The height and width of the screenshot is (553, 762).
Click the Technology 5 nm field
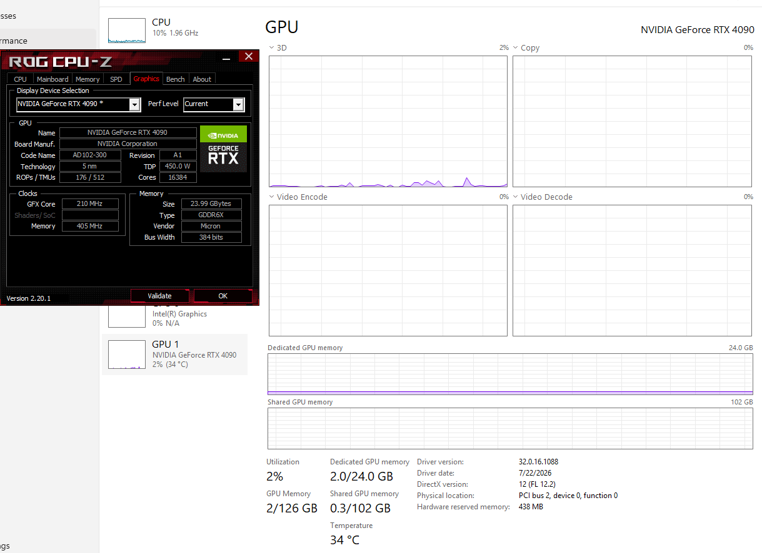pyautogui.click(x=90, y=167)
